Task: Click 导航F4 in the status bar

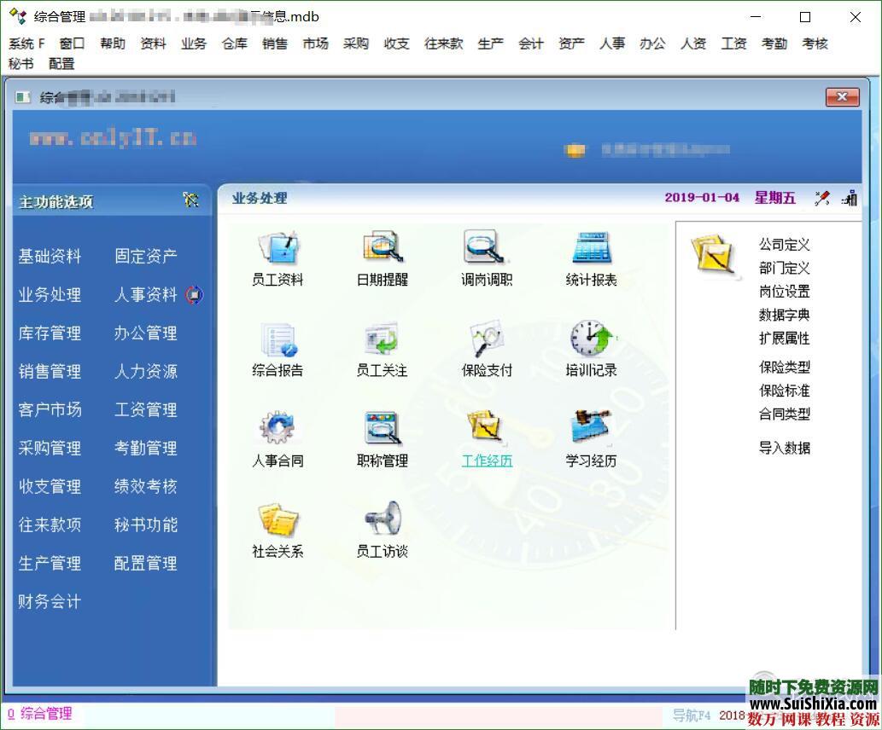Action: pyautogui.click(x=693, y=715)
